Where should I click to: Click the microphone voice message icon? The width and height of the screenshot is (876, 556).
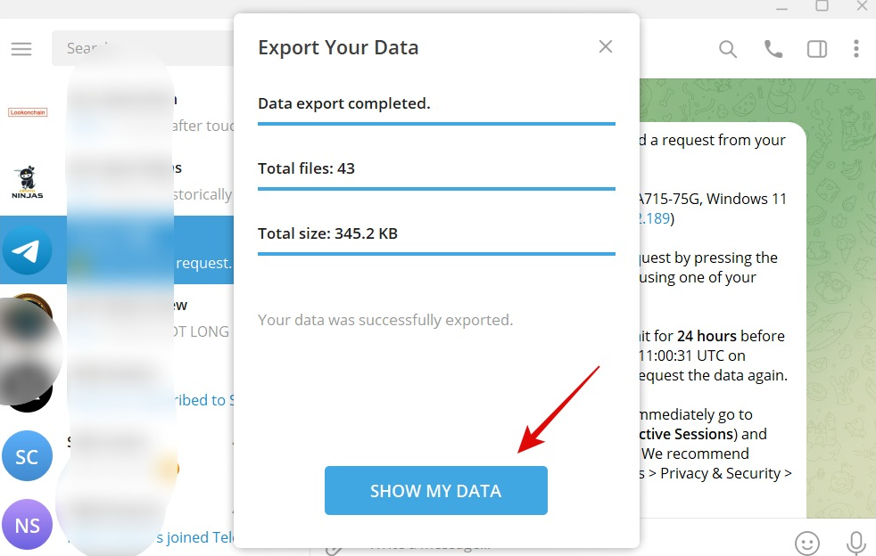pyautogui.click(x=855, y=543)
